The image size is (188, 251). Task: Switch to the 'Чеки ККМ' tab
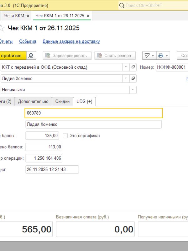click(x=14, y=16)
